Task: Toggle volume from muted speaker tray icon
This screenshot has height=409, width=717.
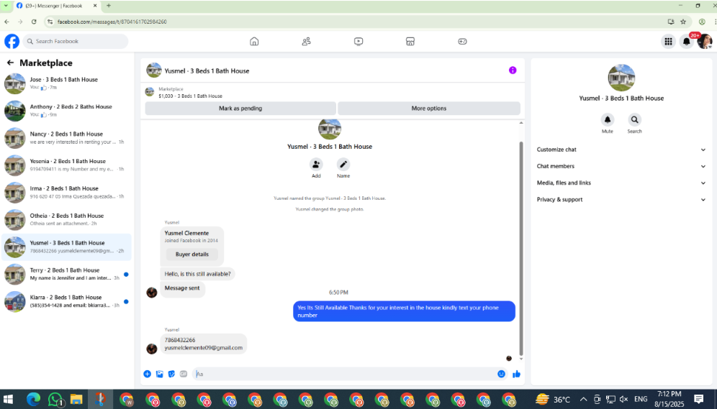Action: (623, 400)
